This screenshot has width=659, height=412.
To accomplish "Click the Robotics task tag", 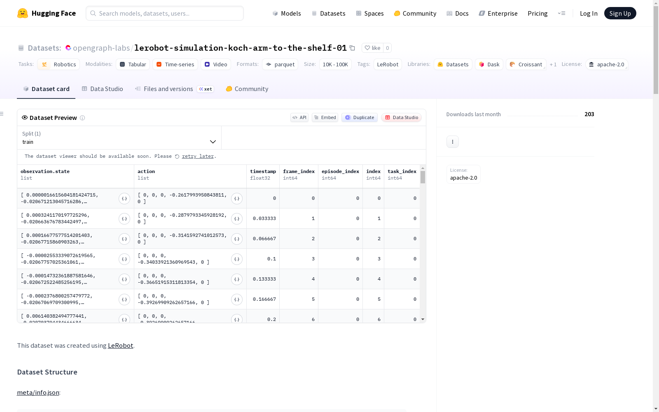I will point(58,64).
